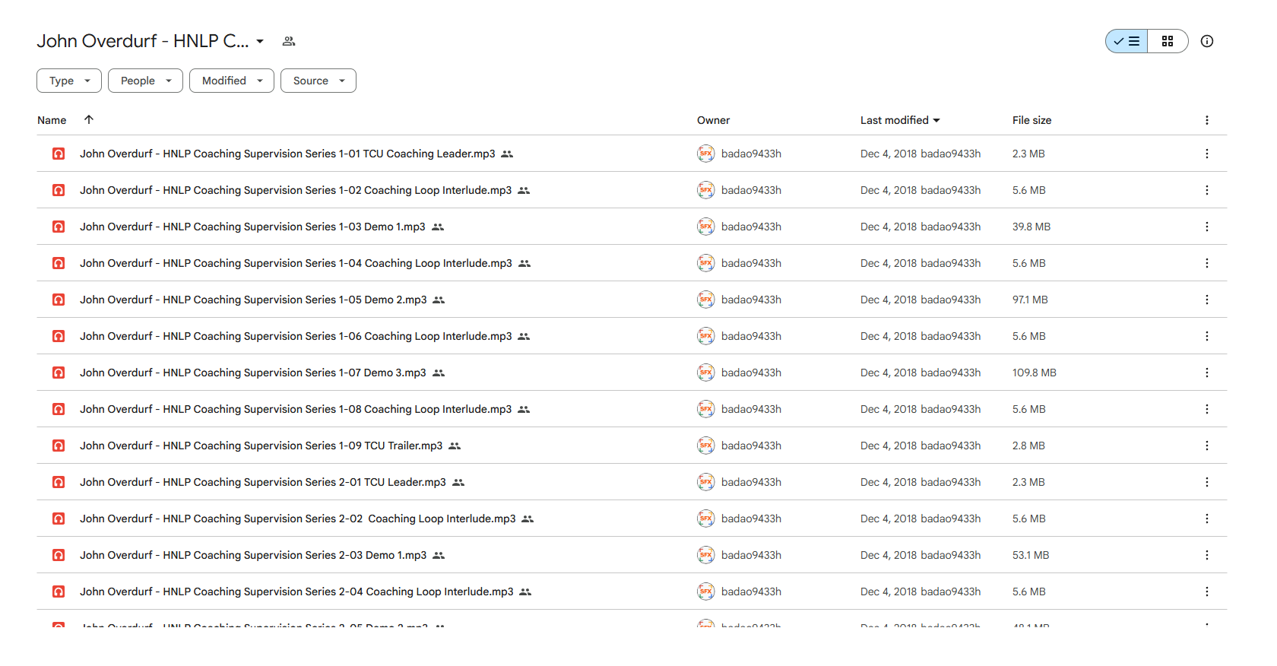
Task: Click audio file icon of 1-03 Demo 1.mp3
Action: point(59,227)
